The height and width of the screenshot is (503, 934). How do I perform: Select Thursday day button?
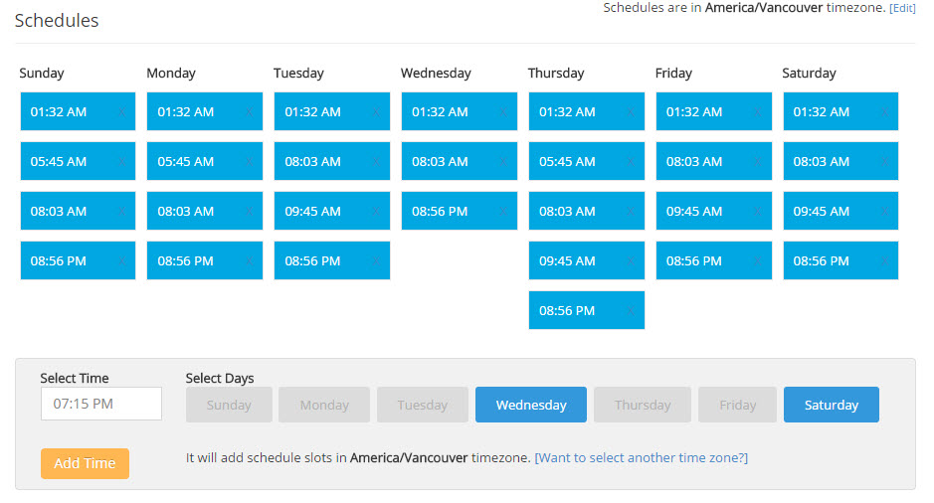coord(643,405)
